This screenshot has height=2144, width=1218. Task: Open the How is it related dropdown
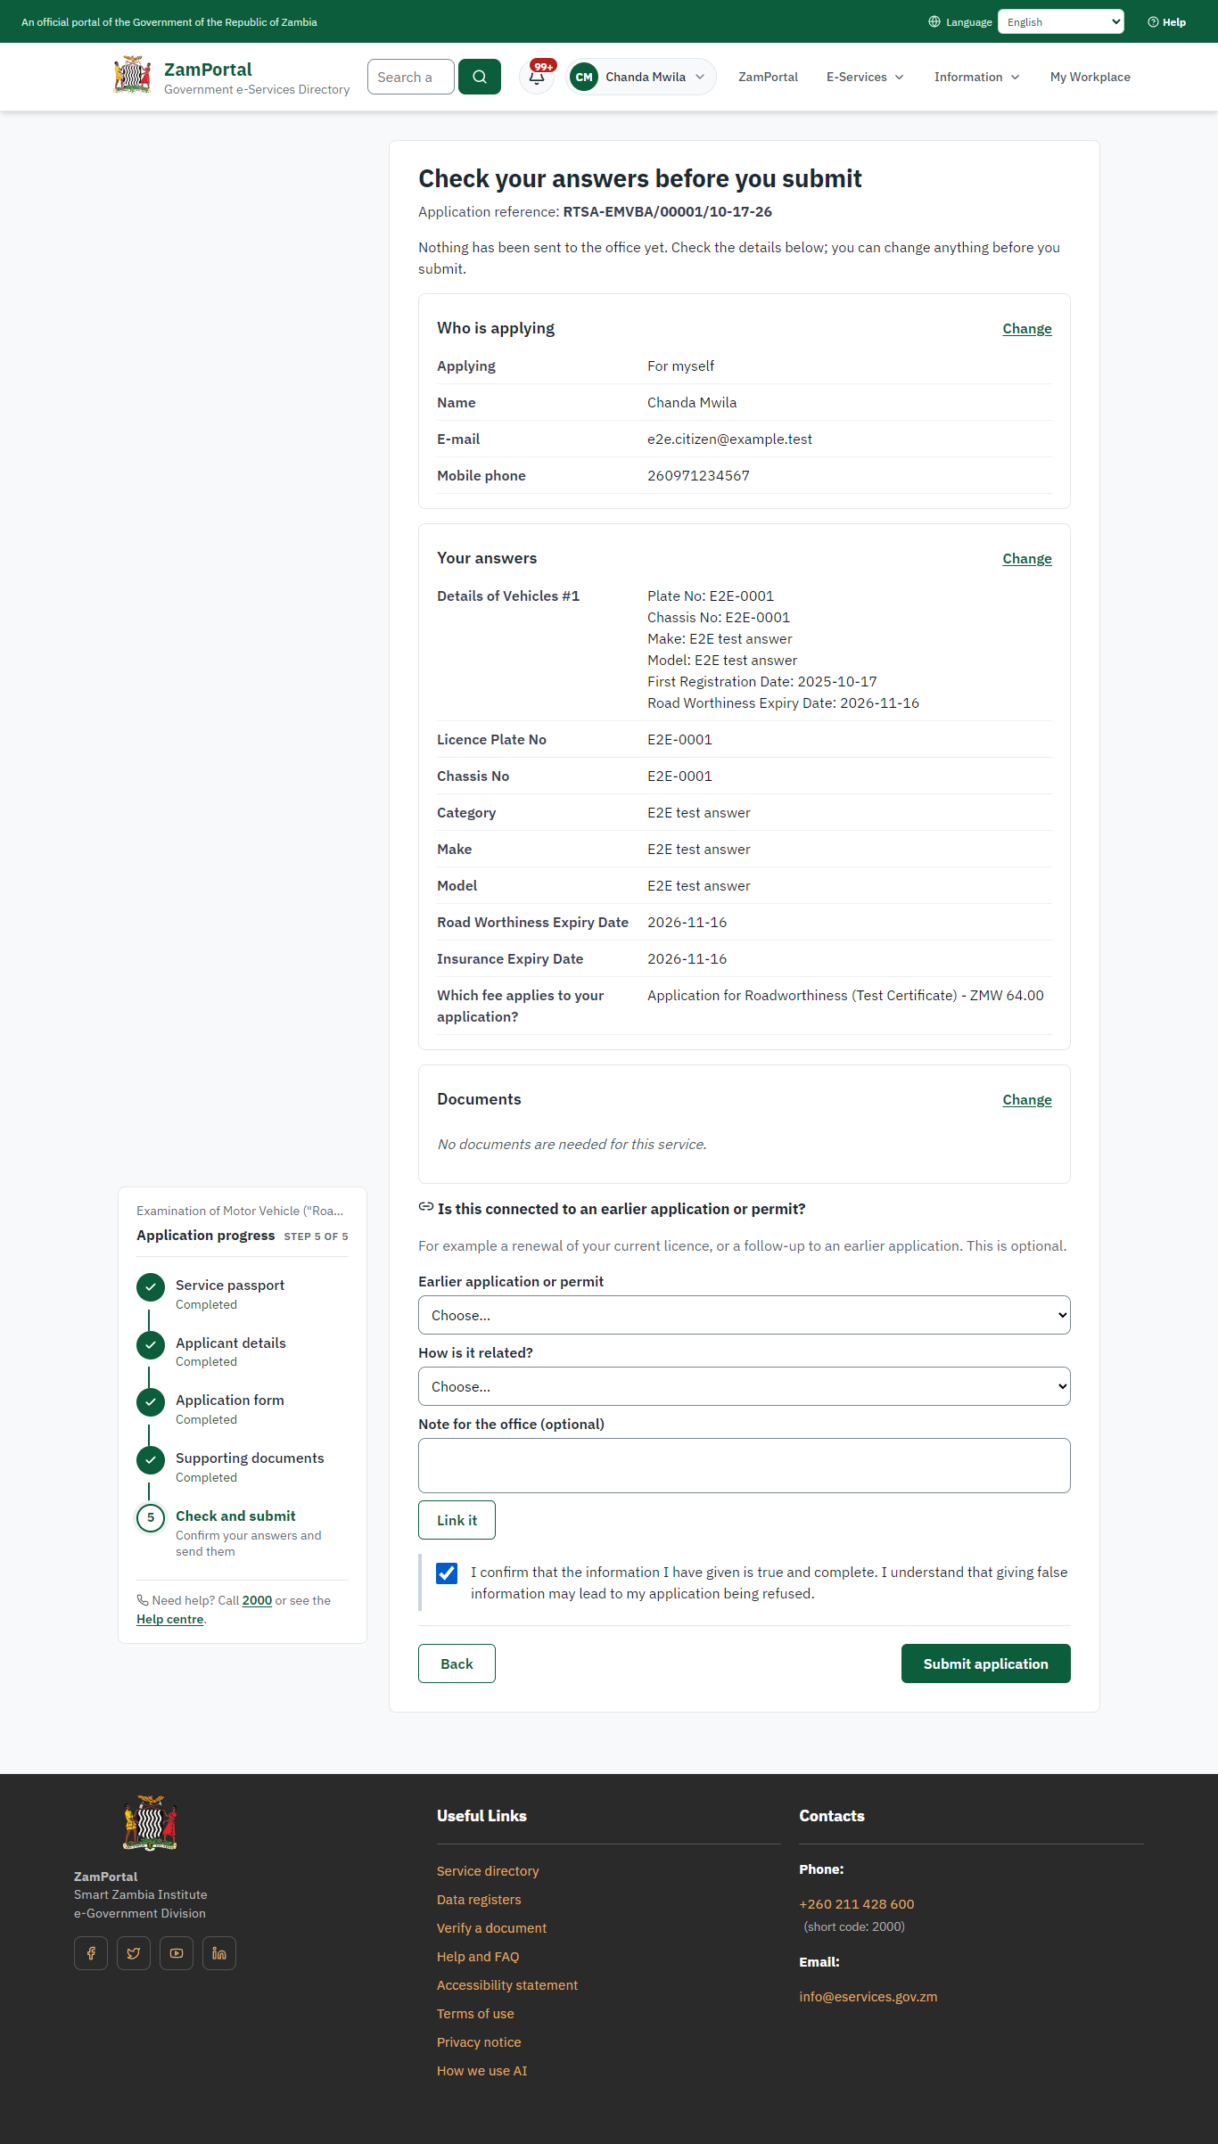coord(745,1386)
